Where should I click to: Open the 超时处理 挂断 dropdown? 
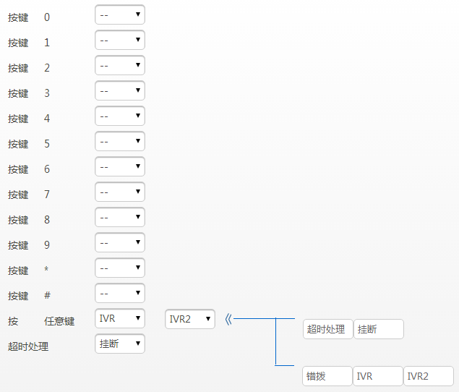120,344
